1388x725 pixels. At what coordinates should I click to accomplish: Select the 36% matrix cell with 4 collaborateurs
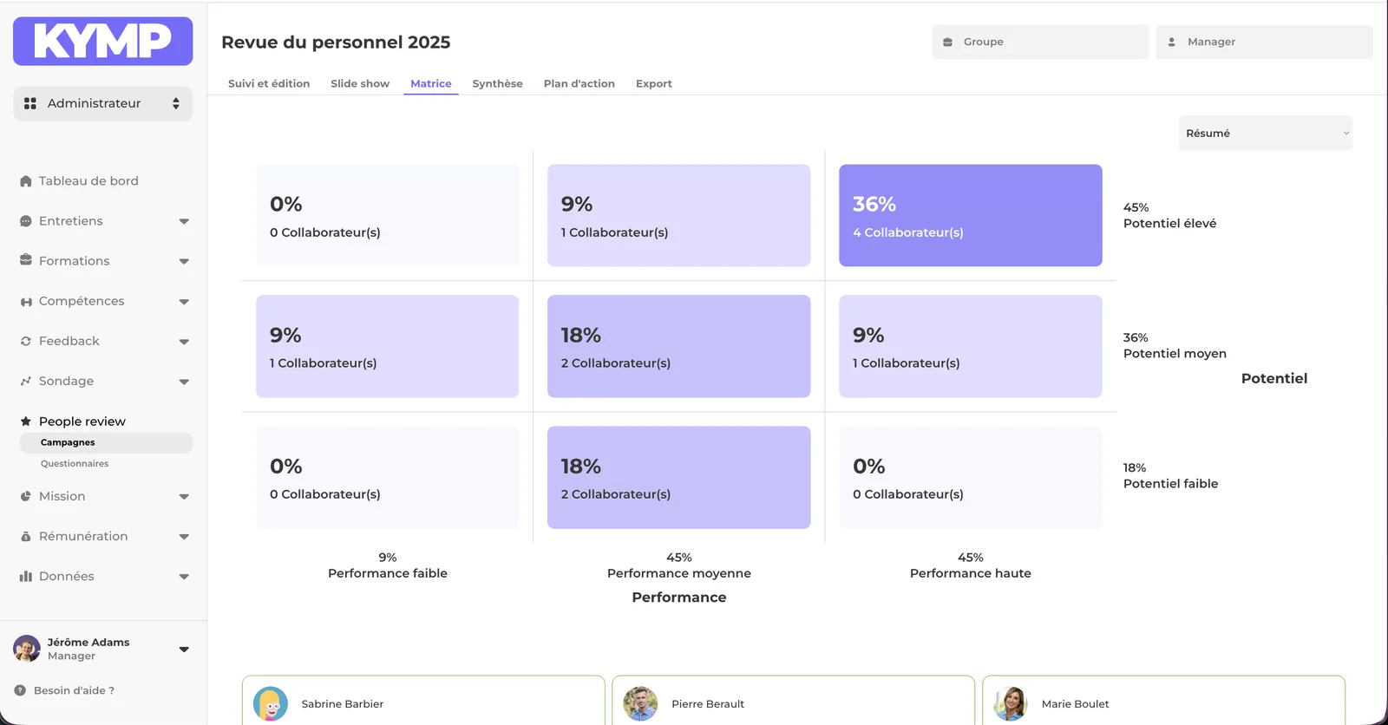pyautogui.click(x=970, y=215)
